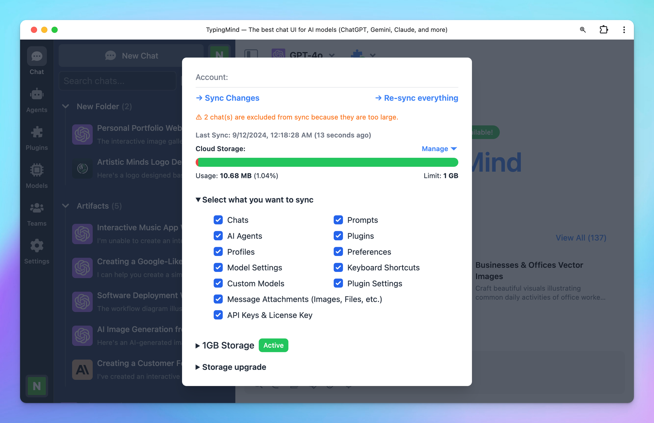Open the New Folder tree item
This screenshot has height=423, width=654.
[67, 106]
